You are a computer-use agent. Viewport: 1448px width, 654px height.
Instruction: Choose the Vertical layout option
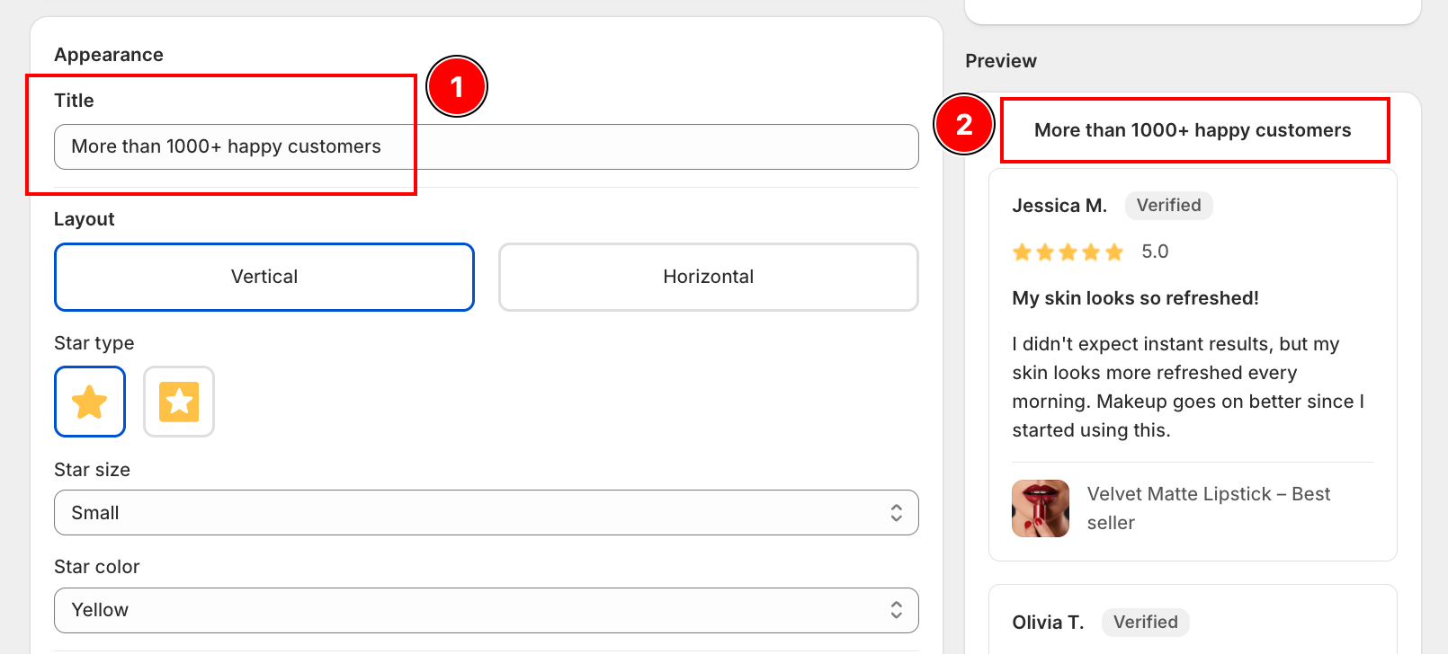pos(264,277)
